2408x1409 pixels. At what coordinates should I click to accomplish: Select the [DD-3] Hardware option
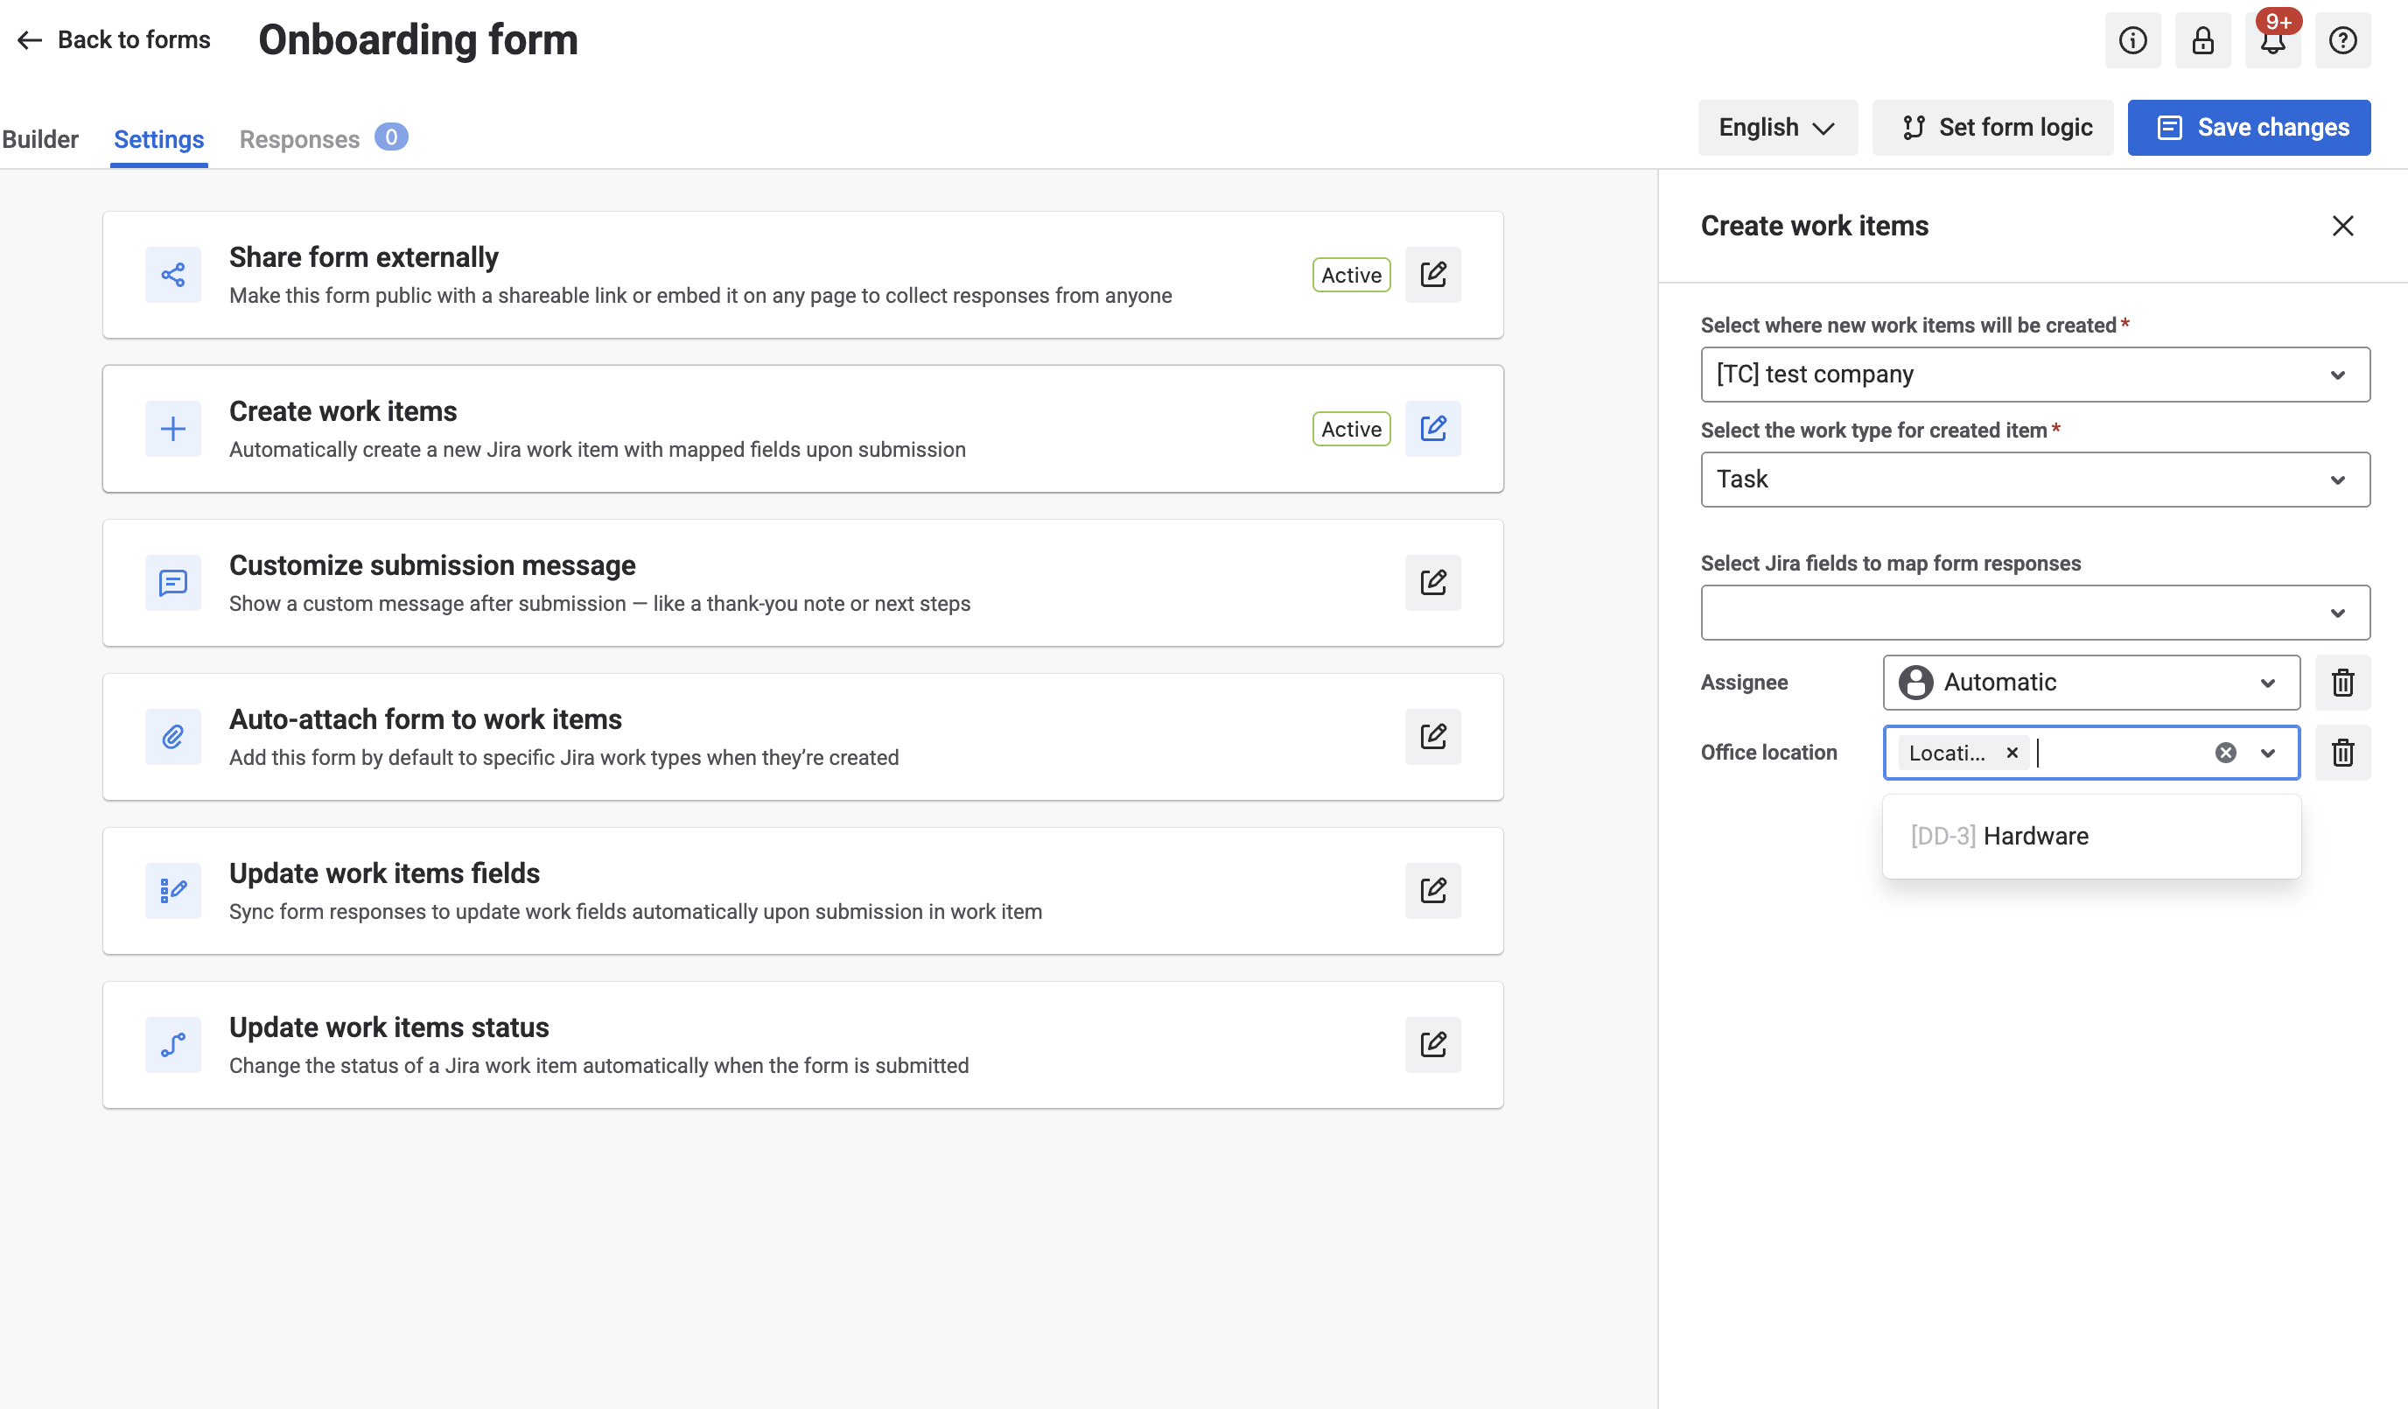click(x=2090, y=837)
